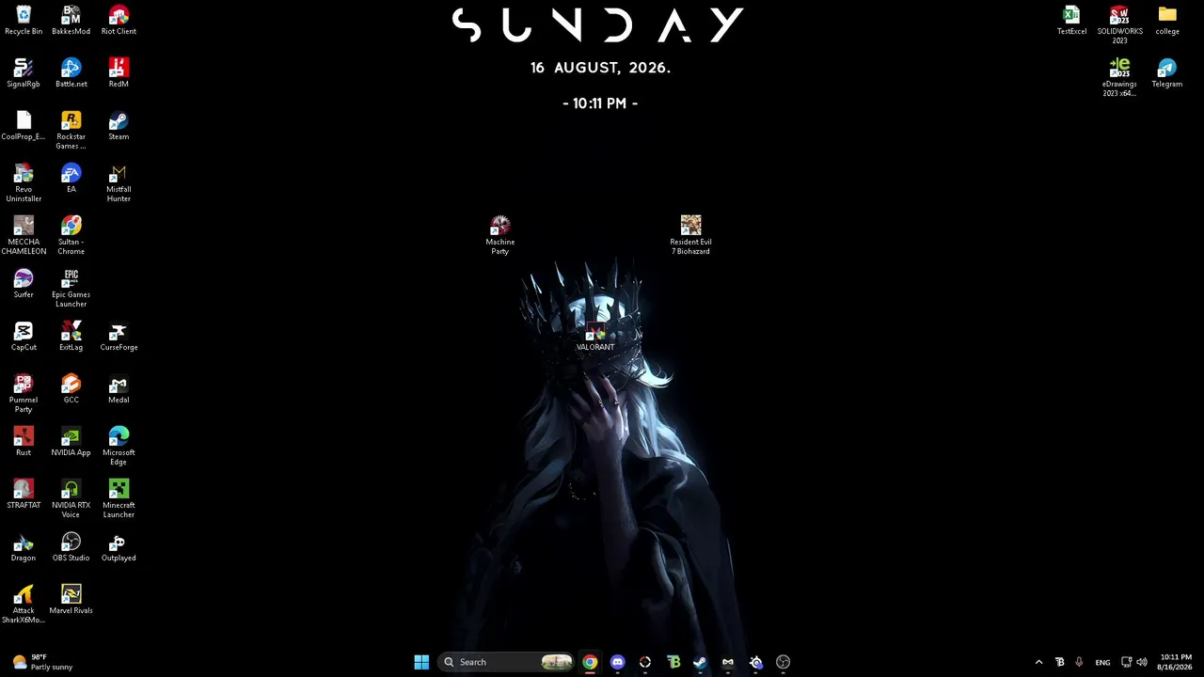Select the STRAFTAT desktop shortcut

[24, 495]
